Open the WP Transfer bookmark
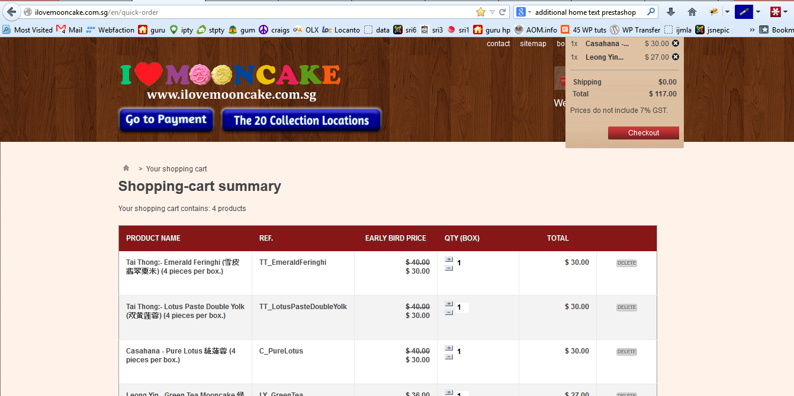The width and height of the screenshot is (794, 396). click(635, 30)
